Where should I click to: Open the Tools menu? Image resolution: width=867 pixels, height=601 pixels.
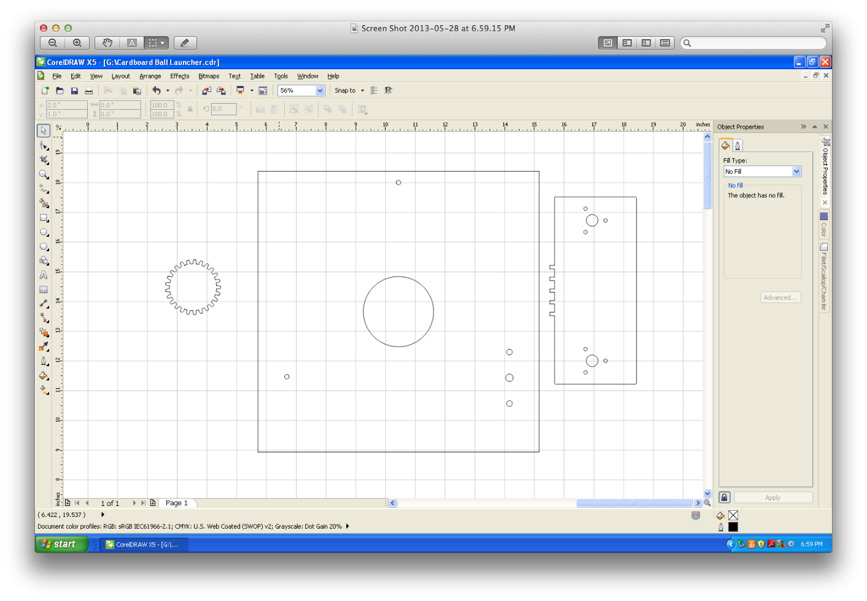(281, 76)
